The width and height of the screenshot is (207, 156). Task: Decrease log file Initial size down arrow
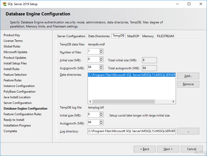(101, 115)
